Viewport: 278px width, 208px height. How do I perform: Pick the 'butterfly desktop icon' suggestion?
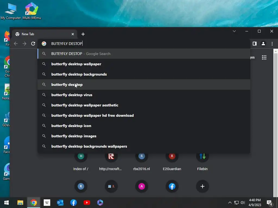click(x=144, y=126)
